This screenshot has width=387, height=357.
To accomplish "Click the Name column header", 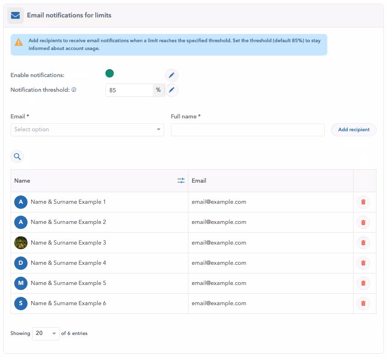I will point(22,181).
